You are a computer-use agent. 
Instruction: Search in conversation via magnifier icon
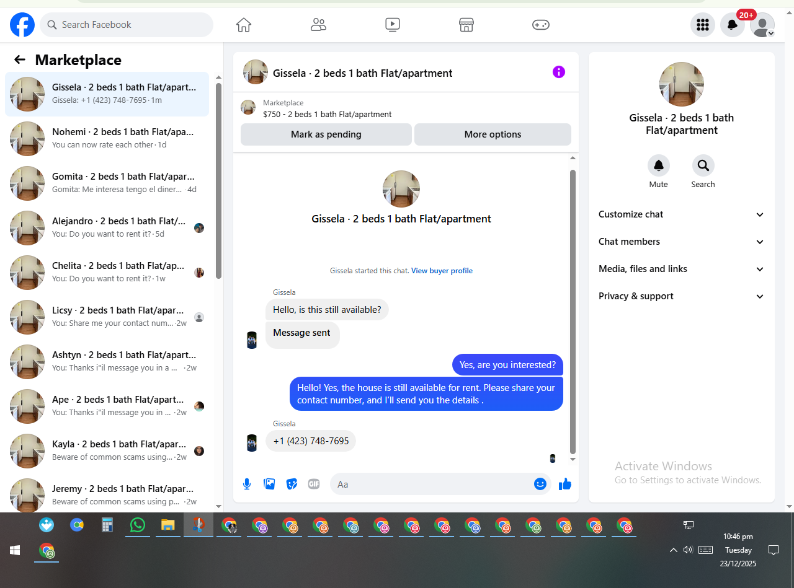[703, 165]
